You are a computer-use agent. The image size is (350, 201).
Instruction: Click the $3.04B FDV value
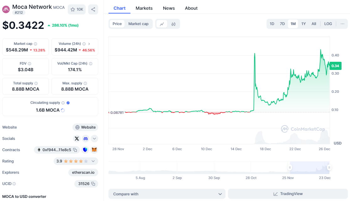click(x=26, y=70)
